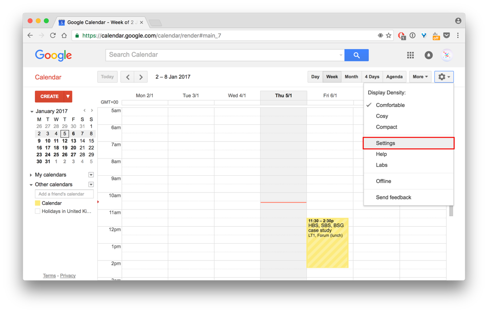Open search options dropdown arrow
This screenshot has height=313, width=488.
(341, 55)
